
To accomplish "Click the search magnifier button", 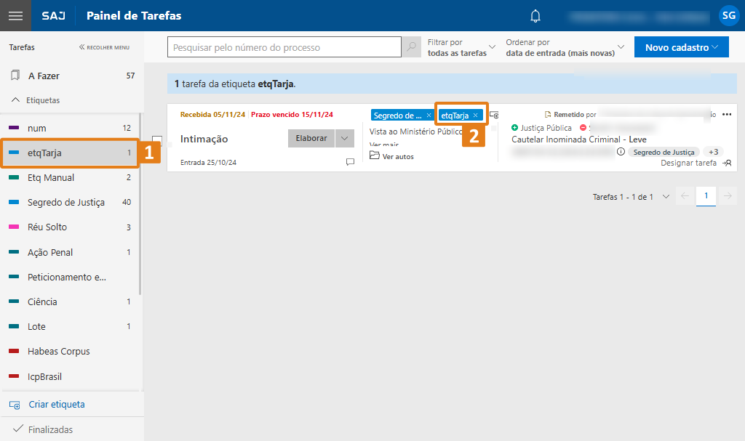I will tap(412, 47).
